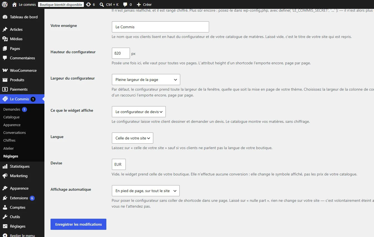374x237 pixels.
Task: Focus the Votre enseigne text field
Action: [160, 27]
